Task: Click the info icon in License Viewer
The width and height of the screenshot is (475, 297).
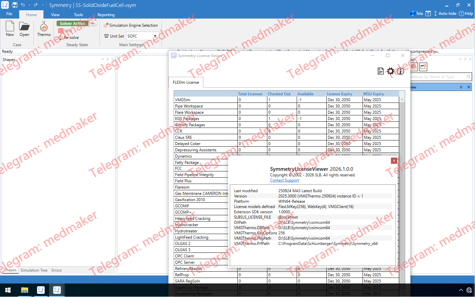Action: [x=401, y=71]
